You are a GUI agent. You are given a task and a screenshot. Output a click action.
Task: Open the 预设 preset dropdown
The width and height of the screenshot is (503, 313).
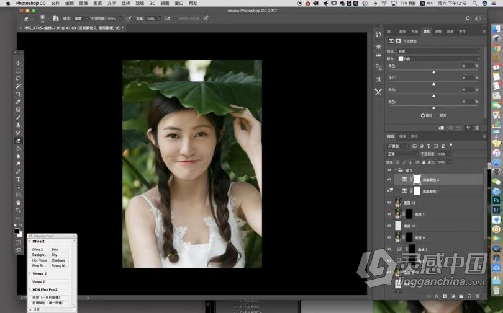pos(439,51)
